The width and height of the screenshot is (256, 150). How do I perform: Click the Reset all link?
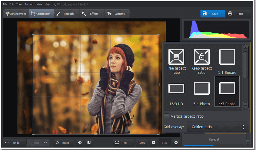click(214, 139)
